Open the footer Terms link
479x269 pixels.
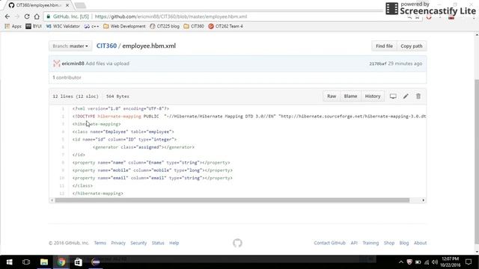coord(100,243)
